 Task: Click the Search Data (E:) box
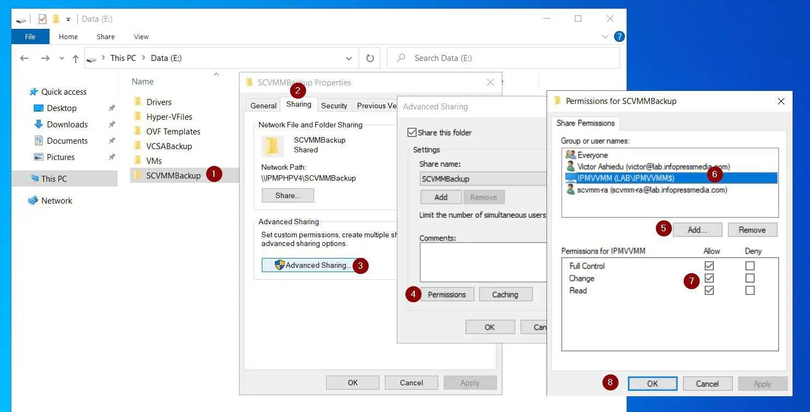503,58
